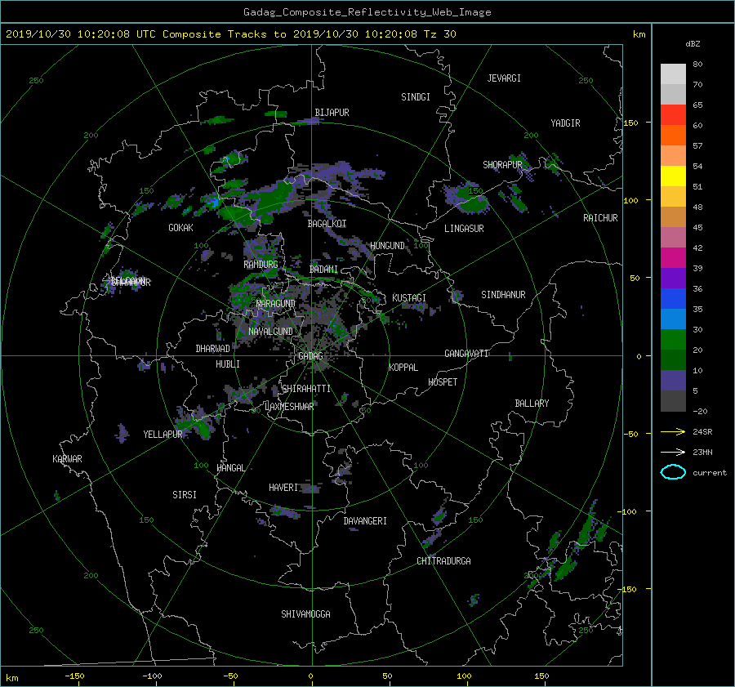This screenshot has height=687, width=735.
Task: Click the Gadag Composite Reflectivity title text
Action: (x=367, y=12)
